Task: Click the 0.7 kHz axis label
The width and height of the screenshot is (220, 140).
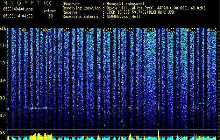Action: 3,115
